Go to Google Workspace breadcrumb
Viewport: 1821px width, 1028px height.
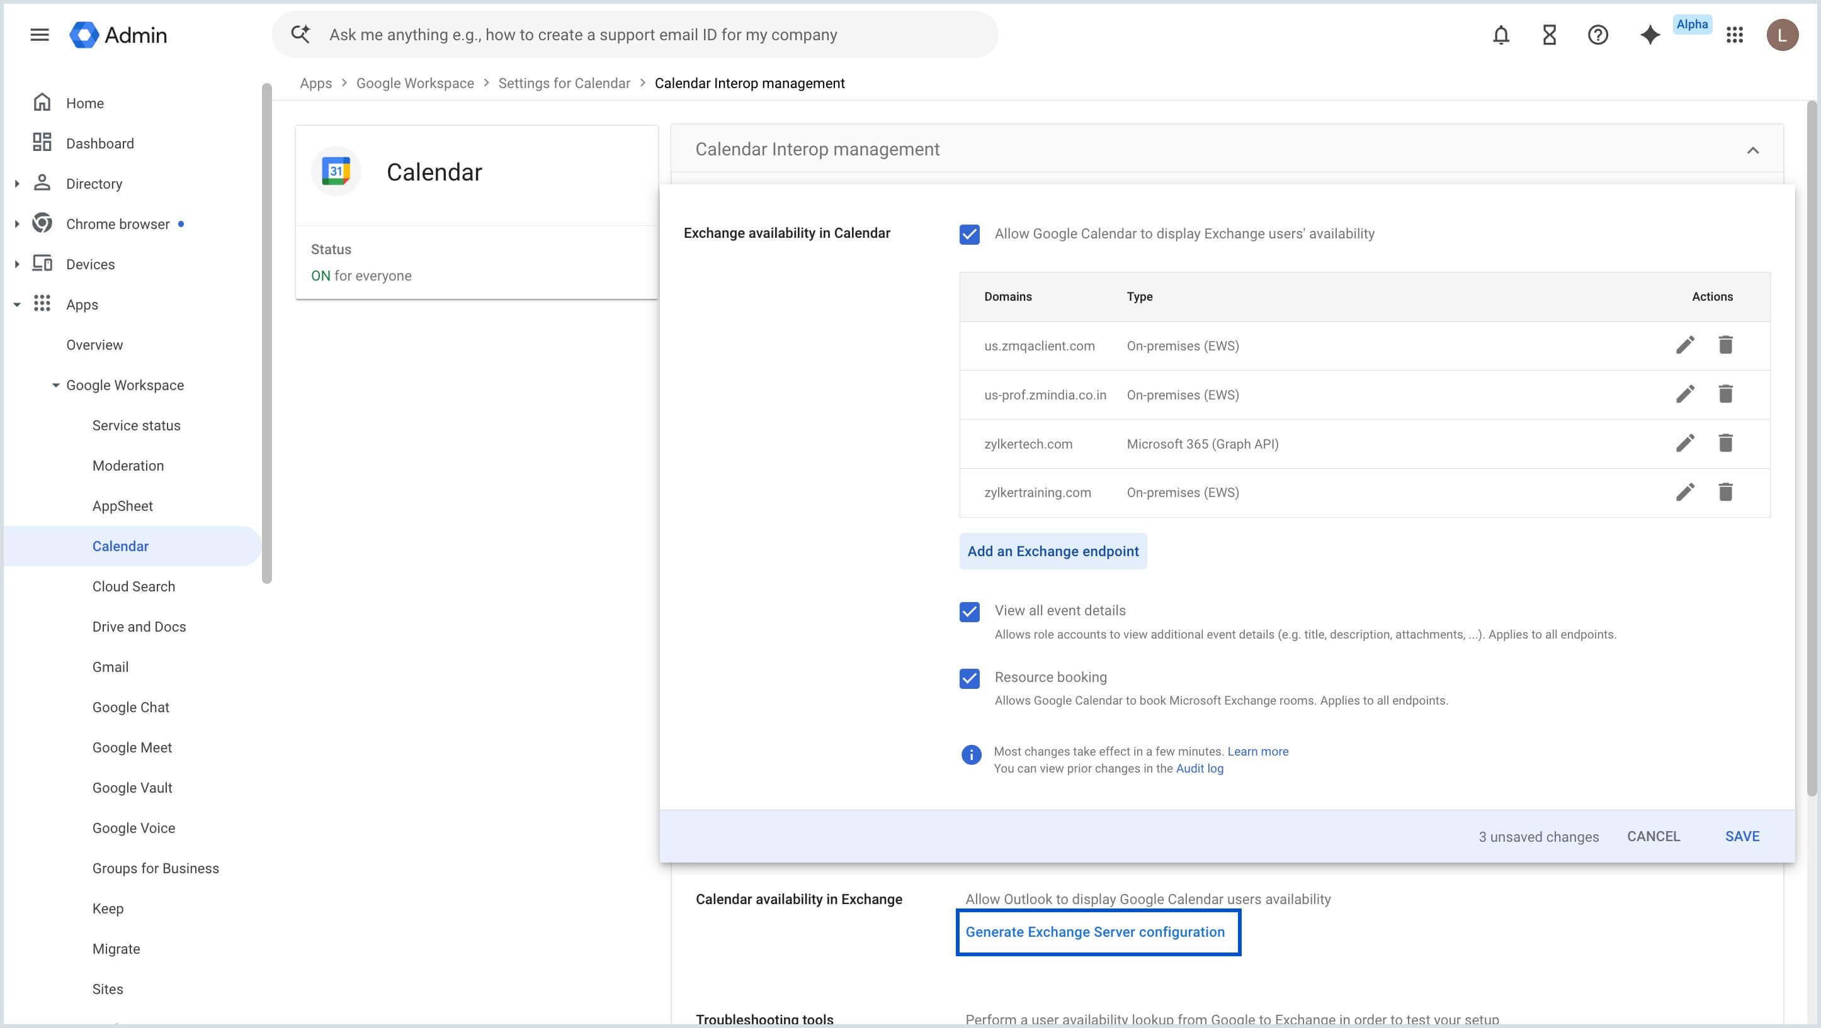tap(415, 84)
